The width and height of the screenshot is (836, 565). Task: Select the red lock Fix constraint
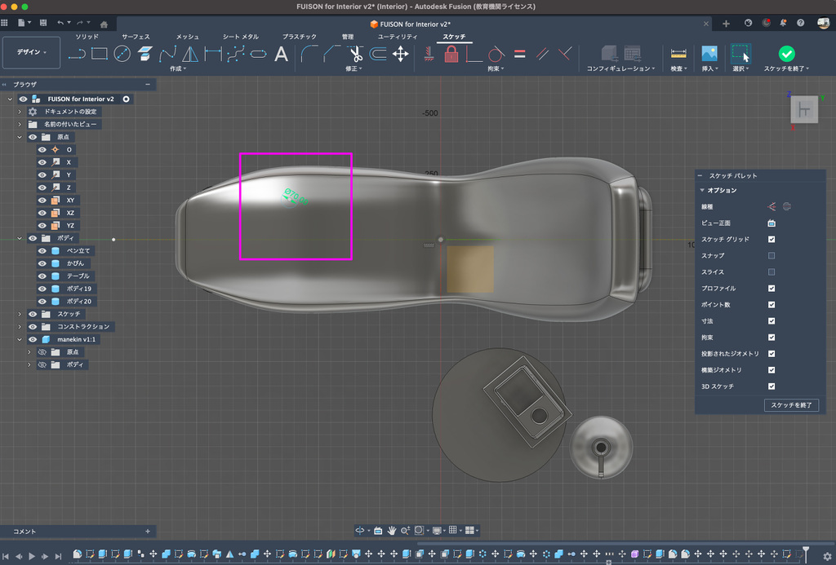[451, 55]
